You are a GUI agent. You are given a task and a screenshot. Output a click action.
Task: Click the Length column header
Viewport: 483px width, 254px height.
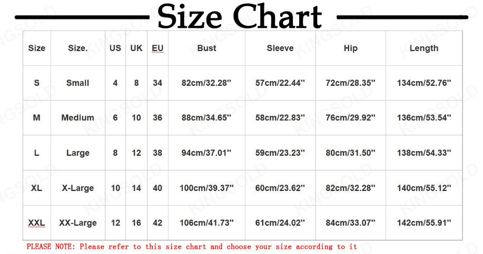424,48
